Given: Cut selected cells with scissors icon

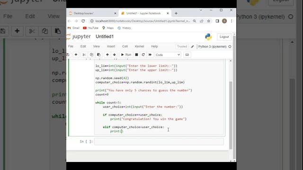Looking at the screenshot, I should tap(84, 55).
